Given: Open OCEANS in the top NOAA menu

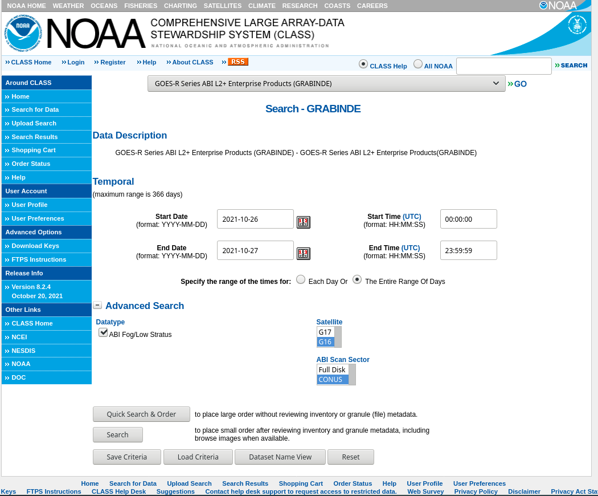Looking at the screenshot, I should click(104, 6).
